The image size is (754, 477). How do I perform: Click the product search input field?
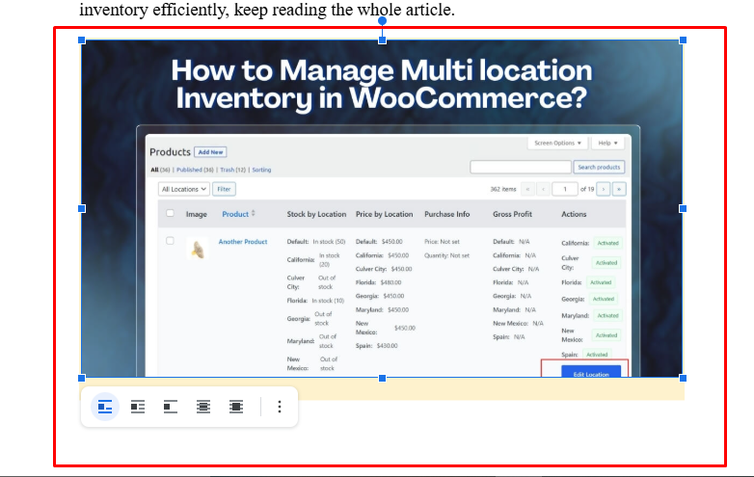[521, 167]
